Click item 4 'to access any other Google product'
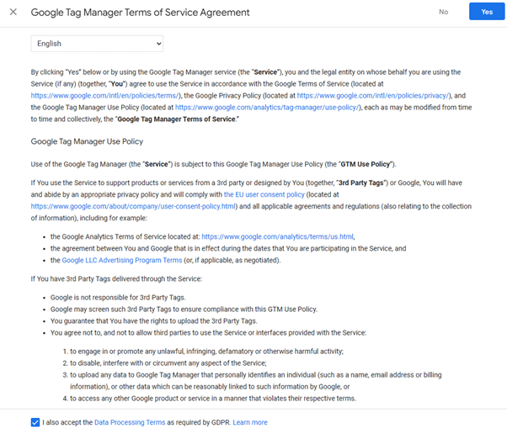 213,399
